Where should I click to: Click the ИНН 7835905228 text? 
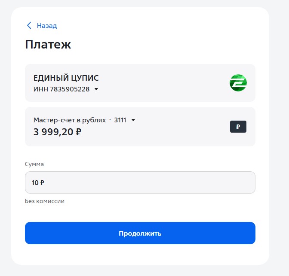(61, 89)
